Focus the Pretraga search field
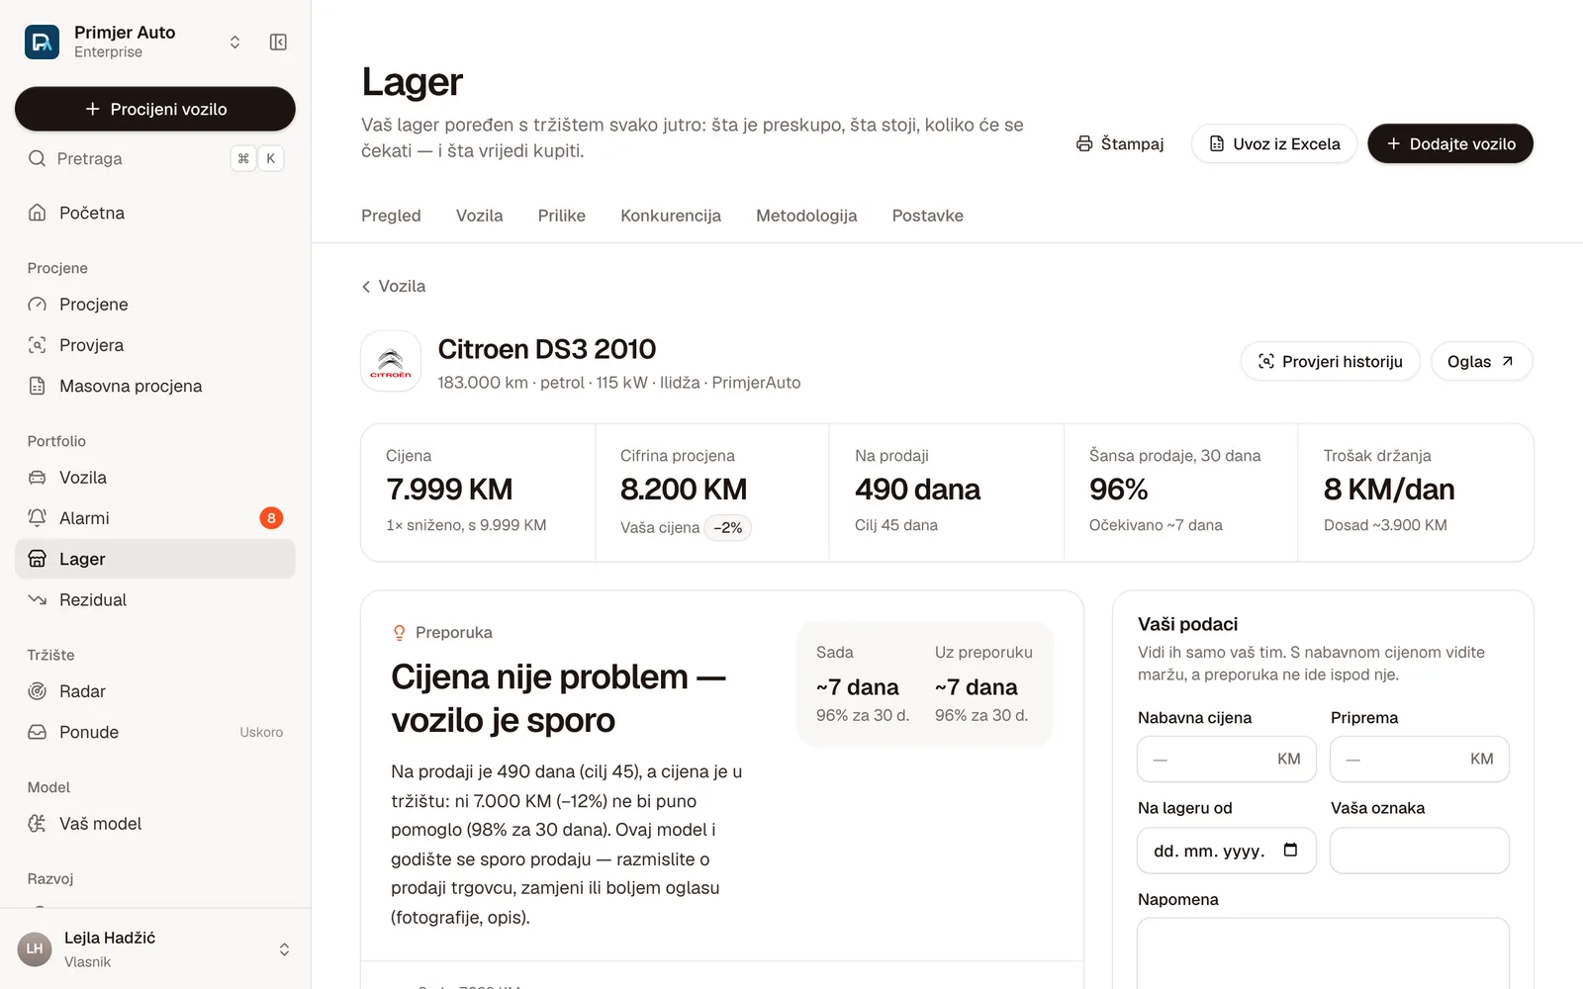The height and width of the screenshot is (989, 1583). point(155,158)
